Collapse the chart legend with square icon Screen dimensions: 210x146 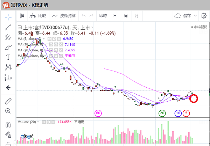(20, 28)
